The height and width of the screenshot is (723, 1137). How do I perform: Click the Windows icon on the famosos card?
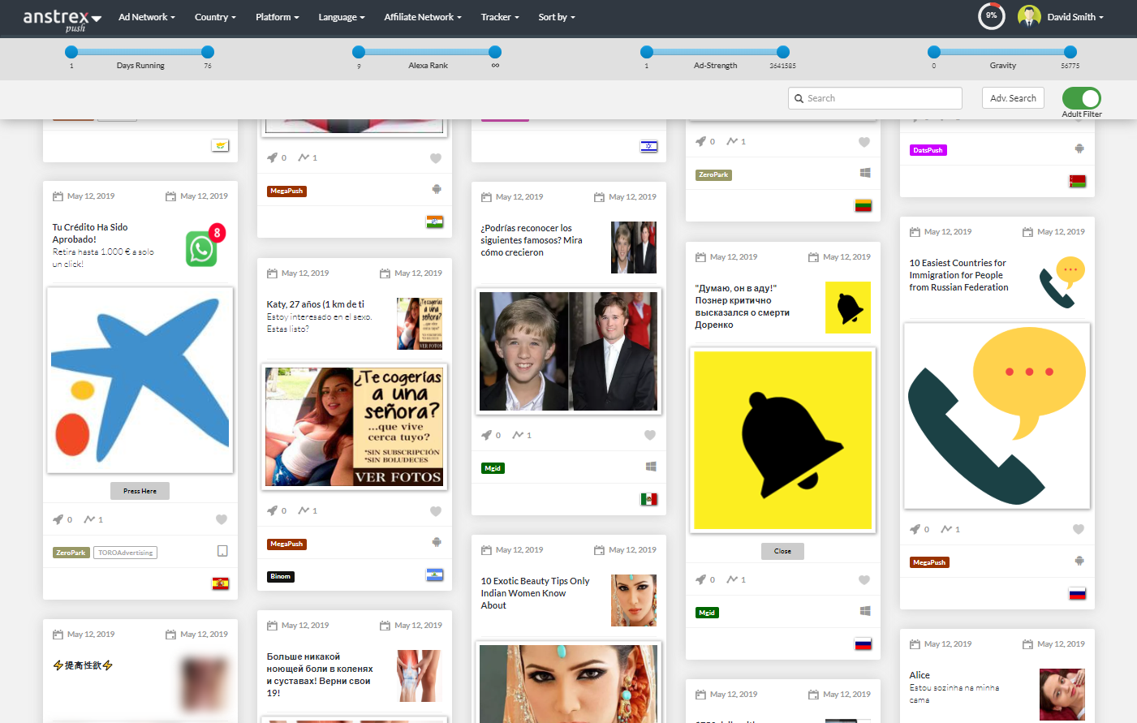[651, 467]
